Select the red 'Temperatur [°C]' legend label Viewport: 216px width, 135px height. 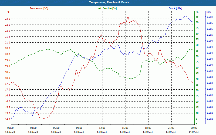(x=39, y=8)
